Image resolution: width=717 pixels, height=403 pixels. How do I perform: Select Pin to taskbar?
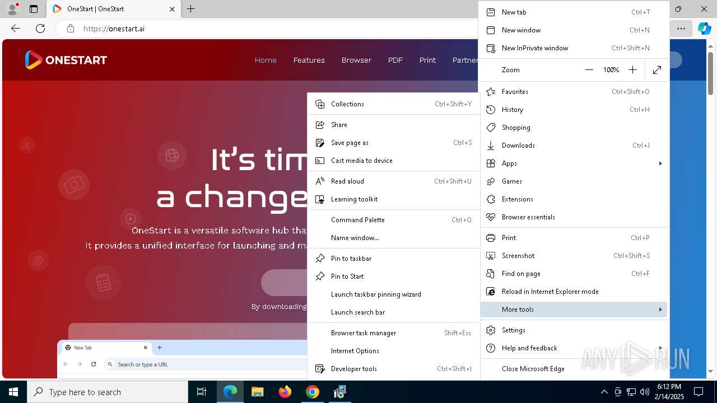[x=393, y=259]
